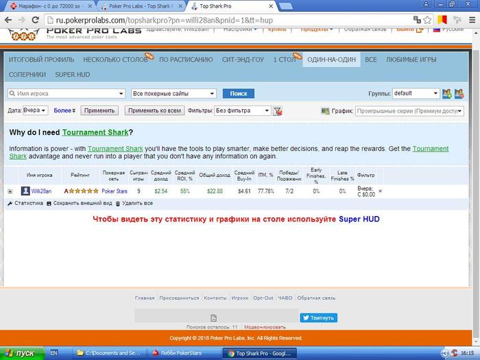Open СОПЕРНИКИ tab
The height and width of the screenshot is (360, 480).
(x=27, y=75)
